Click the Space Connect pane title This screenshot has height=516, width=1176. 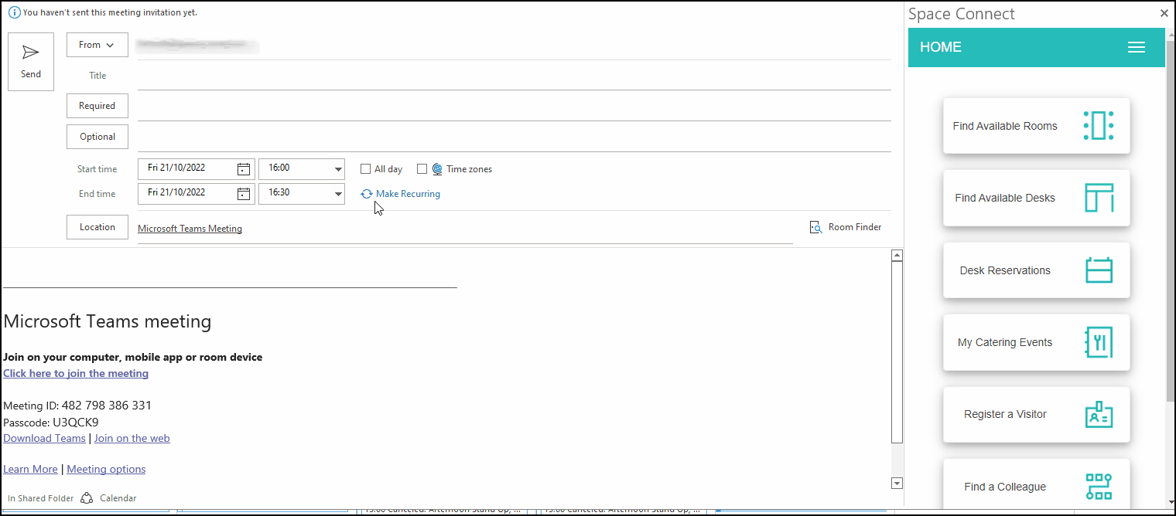pos(962,14)
